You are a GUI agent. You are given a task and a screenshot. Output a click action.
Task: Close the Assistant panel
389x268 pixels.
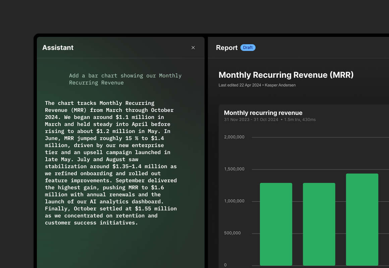click(x=193, y=48)
